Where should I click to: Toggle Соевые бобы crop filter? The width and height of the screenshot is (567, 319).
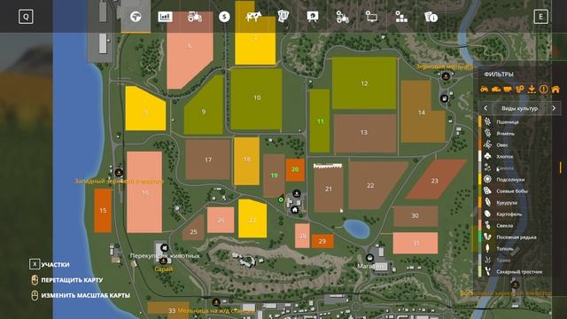(x=516, y=191)
